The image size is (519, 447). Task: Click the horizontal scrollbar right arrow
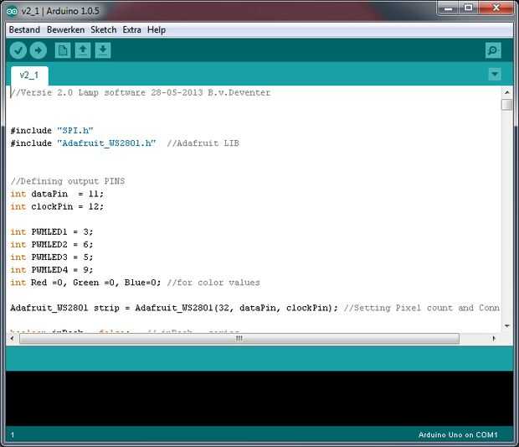(494, 339)
